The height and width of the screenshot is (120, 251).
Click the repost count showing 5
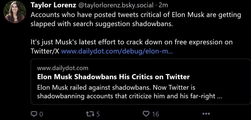[98, 114]
